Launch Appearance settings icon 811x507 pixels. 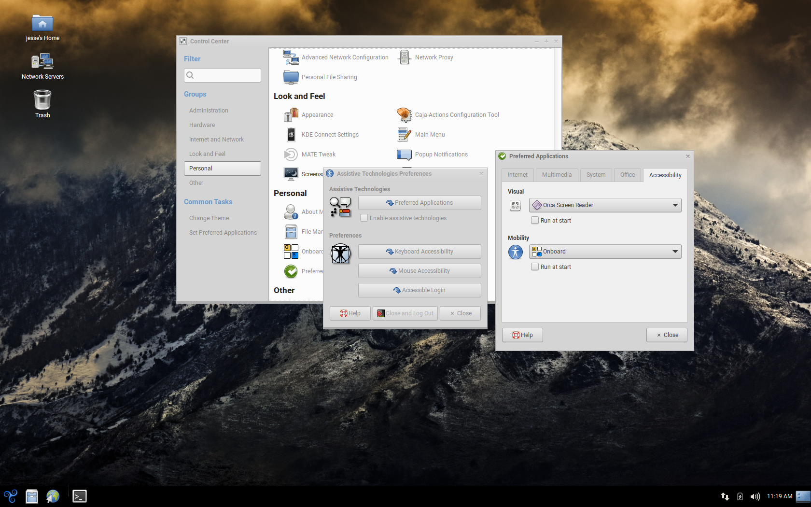pyautogui.click(x=291, y=115)
